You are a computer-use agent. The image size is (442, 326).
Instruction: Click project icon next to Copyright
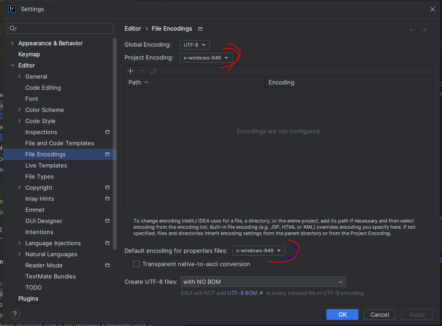pyautogui.click(x=108, y=187)
